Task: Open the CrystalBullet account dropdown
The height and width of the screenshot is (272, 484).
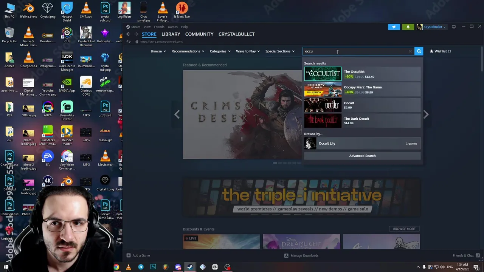Action: point(431,27)
